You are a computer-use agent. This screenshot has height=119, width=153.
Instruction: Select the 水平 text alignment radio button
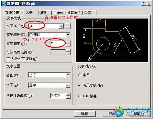(80, 75)
